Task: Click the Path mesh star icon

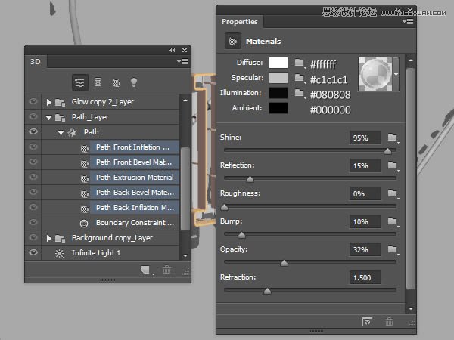Action: pos(72,133)
